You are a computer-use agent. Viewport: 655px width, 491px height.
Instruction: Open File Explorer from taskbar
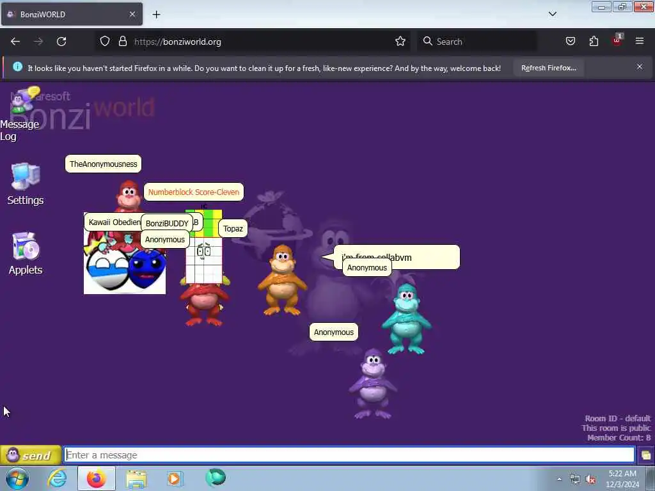coord(136,479)
